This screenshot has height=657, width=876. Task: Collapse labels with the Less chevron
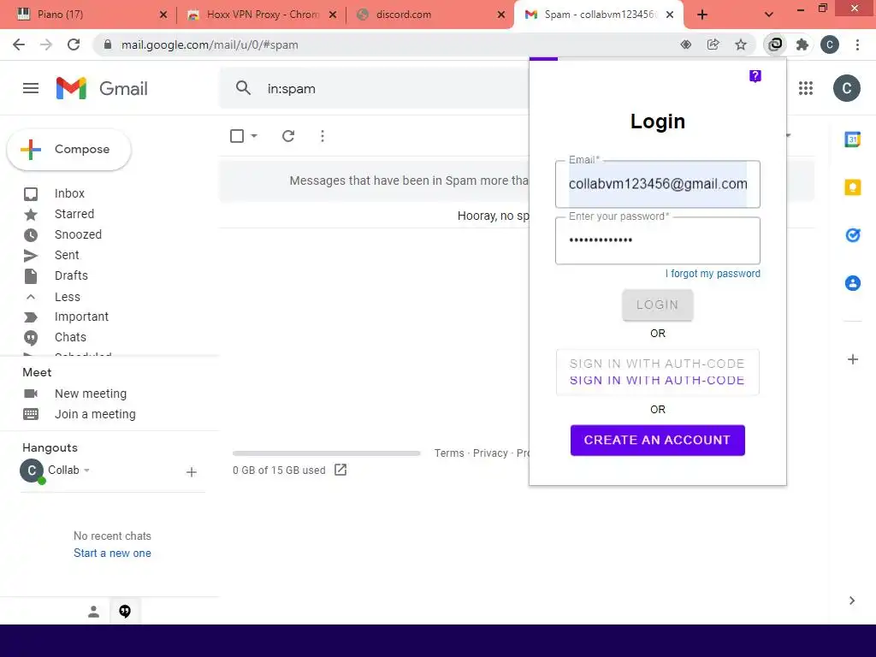pos(31,297)
